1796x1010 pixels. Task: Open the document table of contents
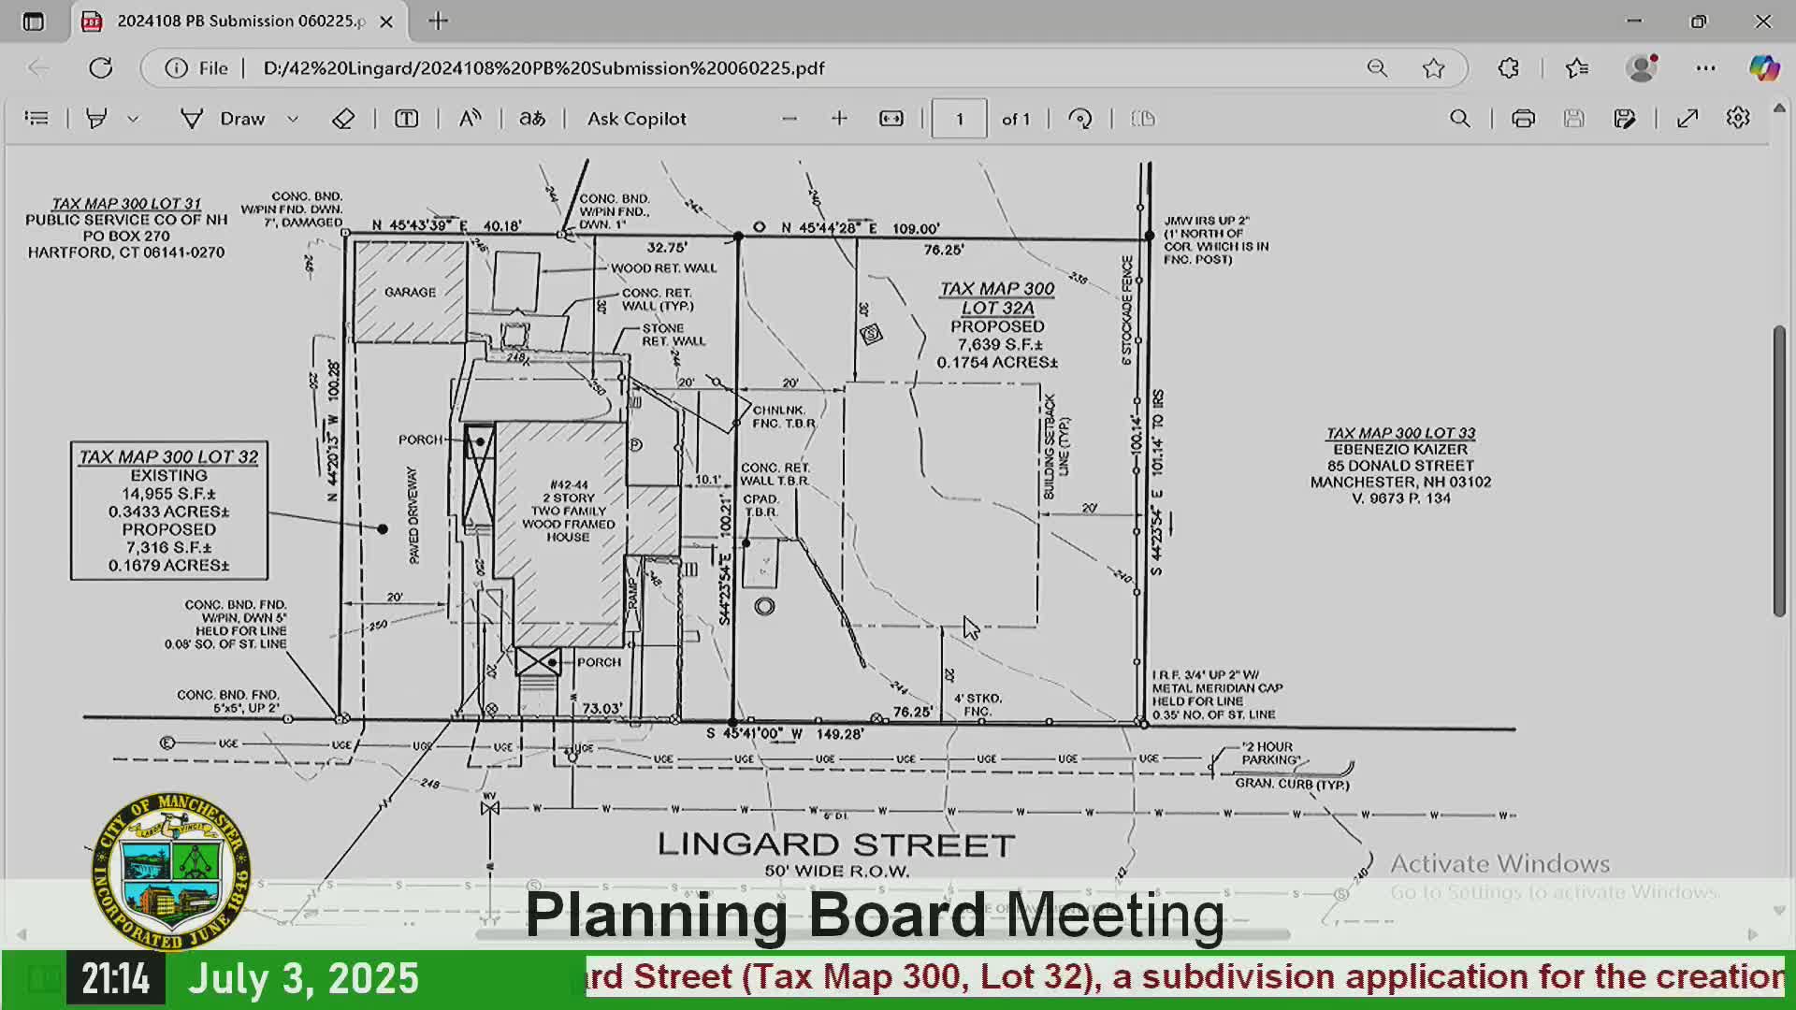[36, 118]
